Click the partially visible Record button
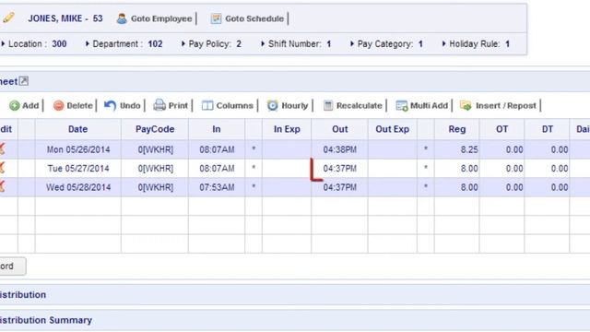The image size is (590, 332). point(12,267)
